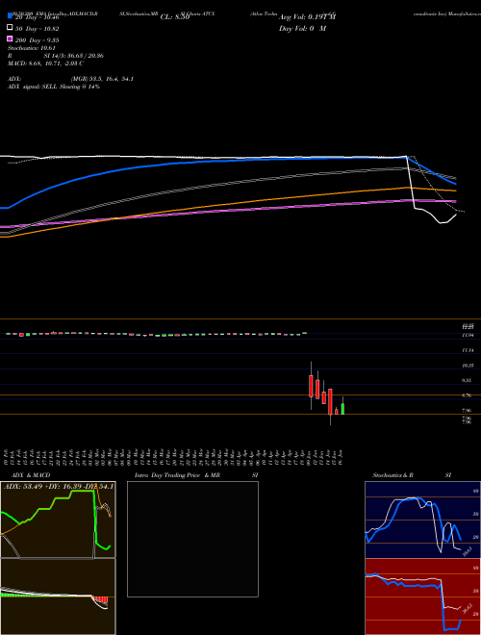
Task: Click the 11.14 price axis label
Action: (x=468, y=350)
